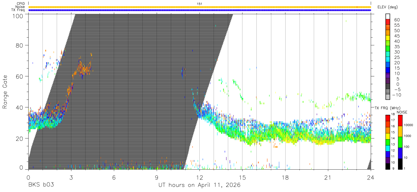Click the 12 tick on UT hours axis

coord(200,177)
